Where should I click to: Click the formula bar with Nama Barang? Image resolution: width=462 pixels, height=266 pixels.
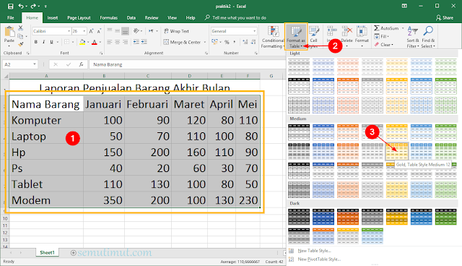[187, 64]
